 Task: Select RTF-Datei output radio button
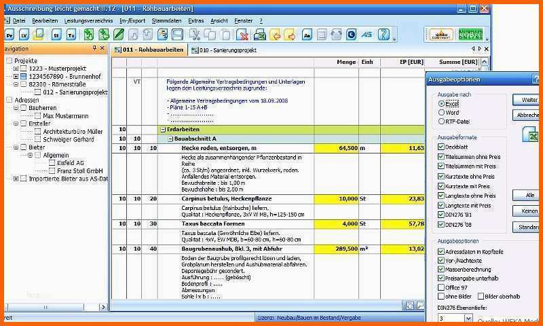click(441, 122)
